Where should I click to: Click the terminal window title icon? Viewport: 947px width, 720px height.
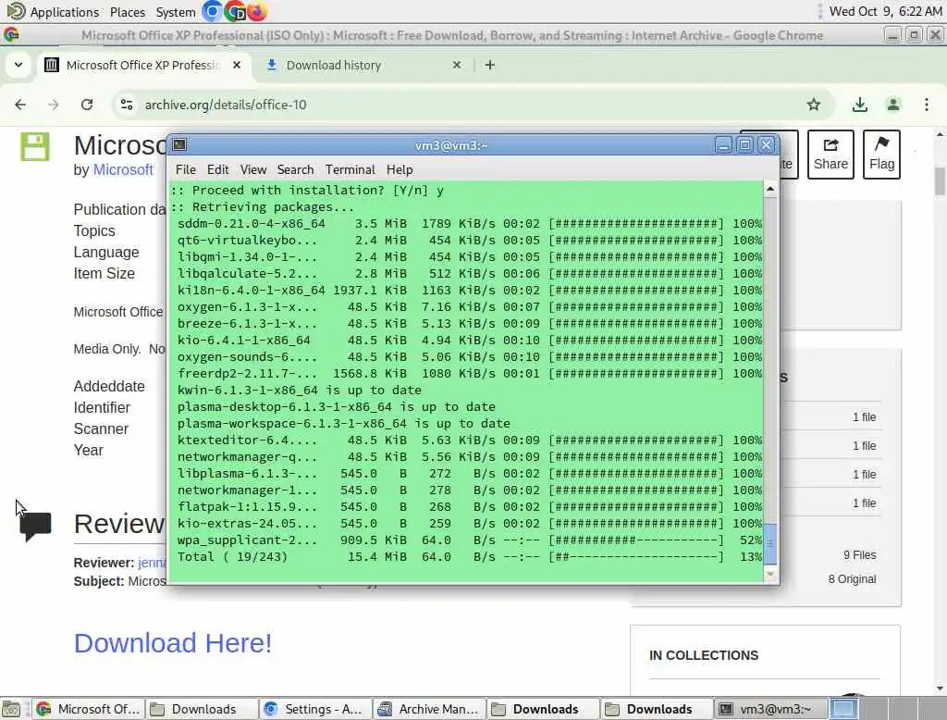(x=179, y=144)
